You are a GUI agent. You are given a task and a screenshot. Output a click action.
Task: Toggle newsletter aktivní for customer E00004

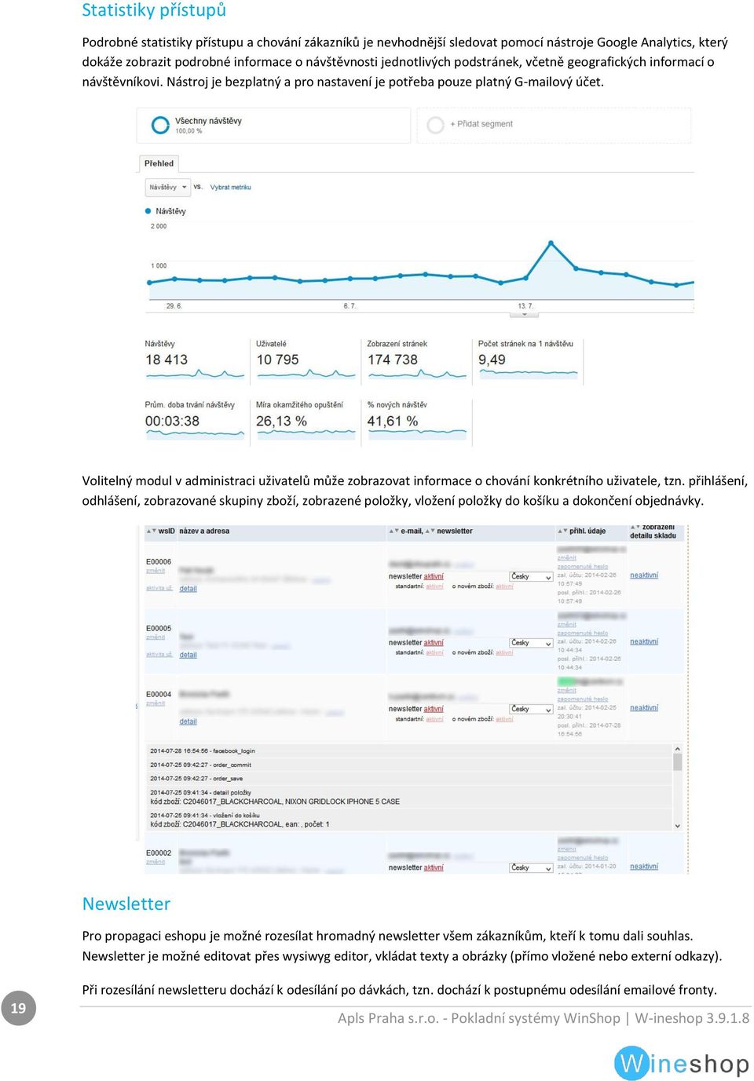434,709
